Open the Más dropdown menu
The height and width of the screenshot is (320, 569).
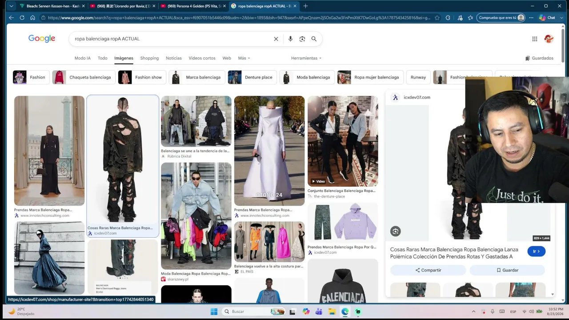point(244,58)
